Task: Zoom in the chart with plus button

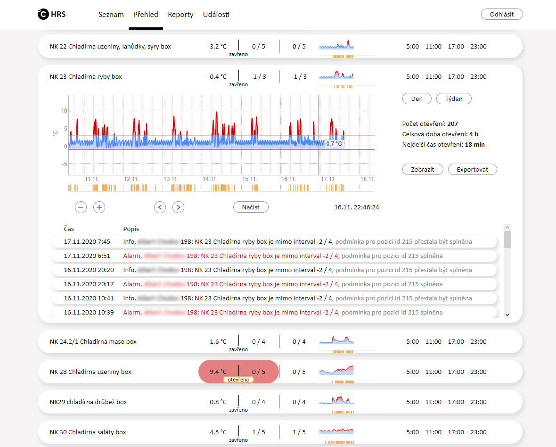Action: pos(99,207)
